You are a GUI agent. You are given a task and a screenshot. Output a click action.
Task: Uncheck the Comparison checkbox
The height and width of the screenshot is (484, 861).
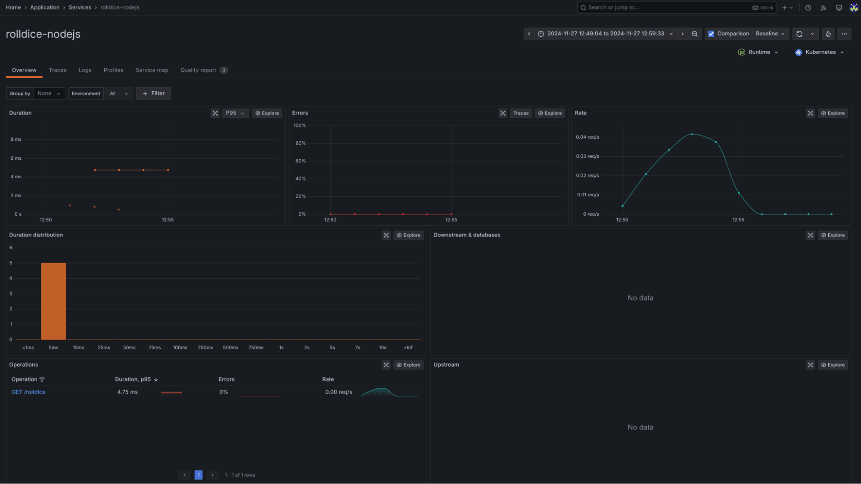pyautogui.click(x=712, y=34)
